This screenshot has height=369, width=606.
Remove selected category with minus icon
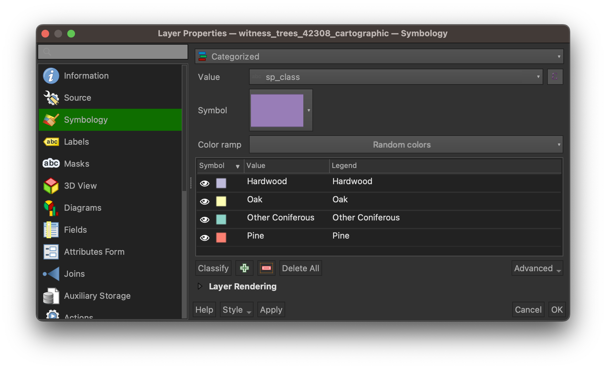266,268
